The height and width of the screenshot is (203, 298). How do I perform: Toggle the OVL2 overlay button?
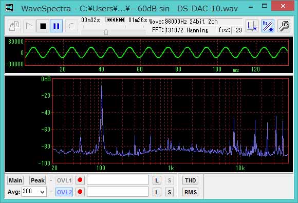tap(64, 192)
